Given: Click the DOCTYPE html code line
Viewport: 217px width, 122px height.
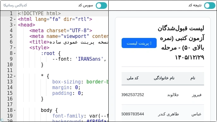Looking at the screenshot, I should click(39, 14).
